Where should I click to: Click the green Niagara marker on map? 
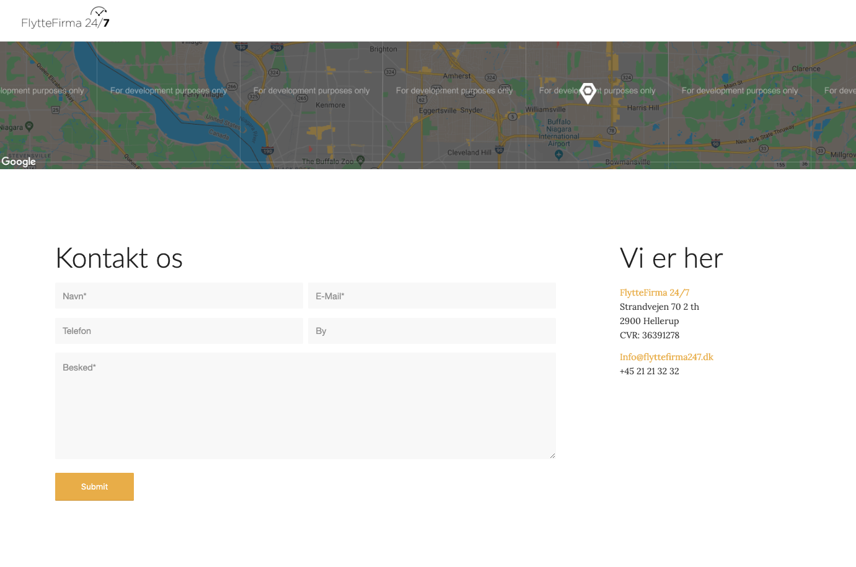29,126
